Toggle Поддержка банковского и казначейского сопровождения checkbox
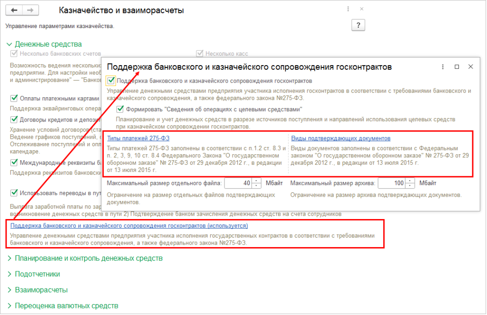Image resolution: width=487 pixels, height=315 pixels. 111,81
